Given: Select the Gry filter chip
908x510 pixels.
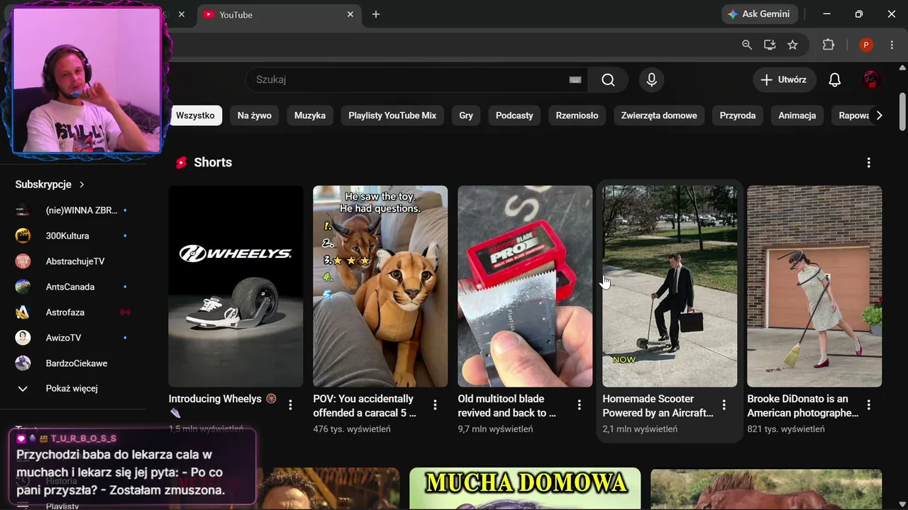Looking at the screenshot, I should click(x=466, y=115).
